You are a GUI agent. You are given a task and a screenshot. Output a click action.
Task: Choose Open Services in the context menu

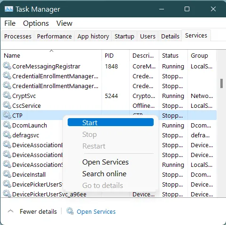click(x=105, y=162)
